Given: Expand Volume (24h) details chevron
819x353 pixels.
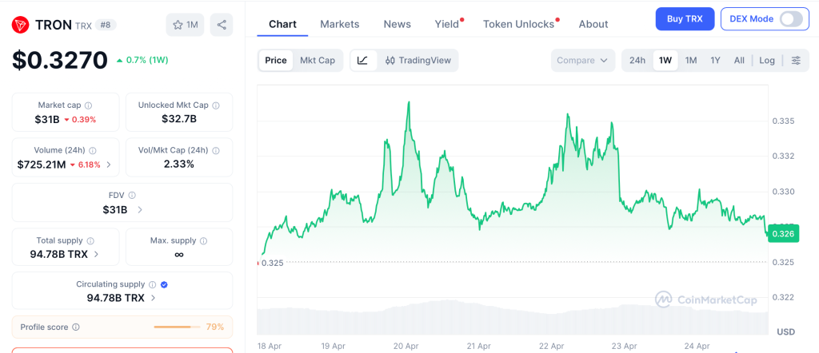Looking at the screenshot, I should (109, 165).
